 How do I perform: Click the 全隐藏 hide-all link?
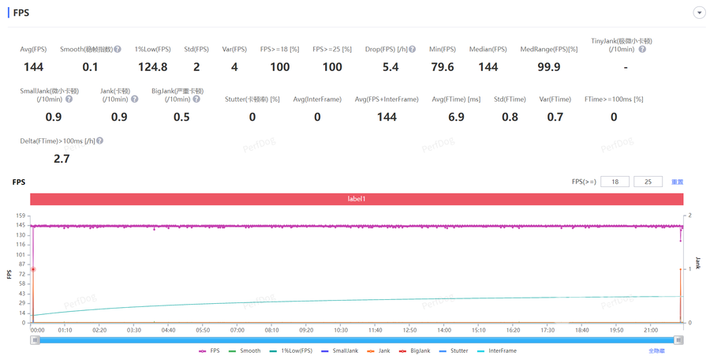pyautogui.click(x=656, y=350)
